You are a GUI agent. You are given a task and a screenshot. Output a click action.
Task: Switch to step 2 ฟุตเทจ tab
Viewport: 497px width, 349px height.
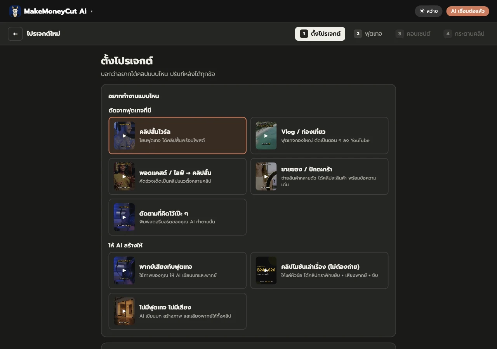point(368,34)
